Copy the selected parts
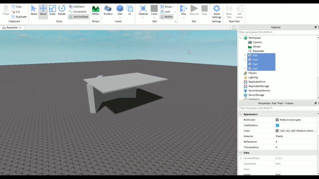This screenshot has width=319, height=179. click(16, 6)
